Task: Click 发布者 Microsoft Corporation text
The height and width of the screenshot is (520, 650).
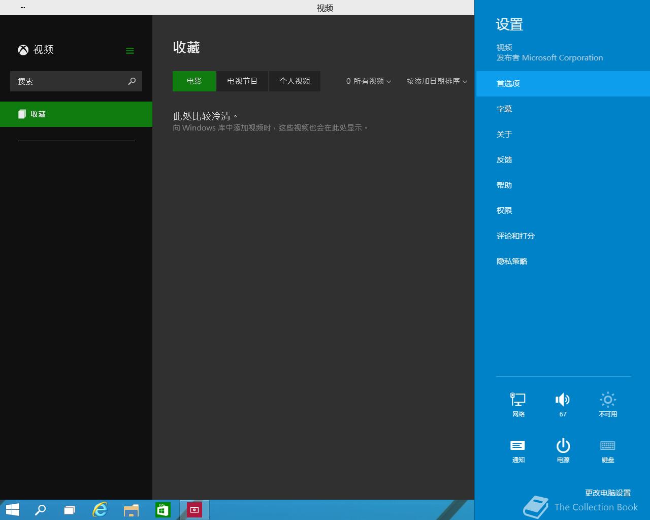Action: tap(550, 58)
